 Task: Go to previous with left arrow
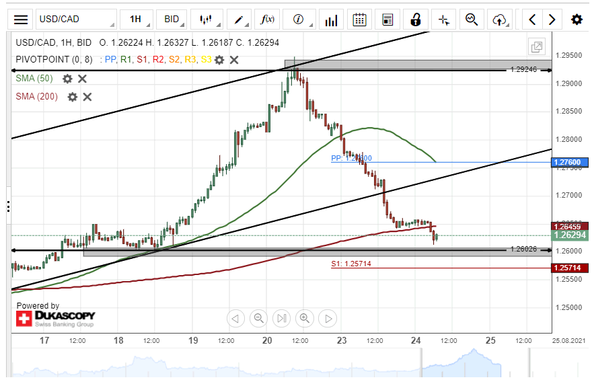tap(532, 20)
